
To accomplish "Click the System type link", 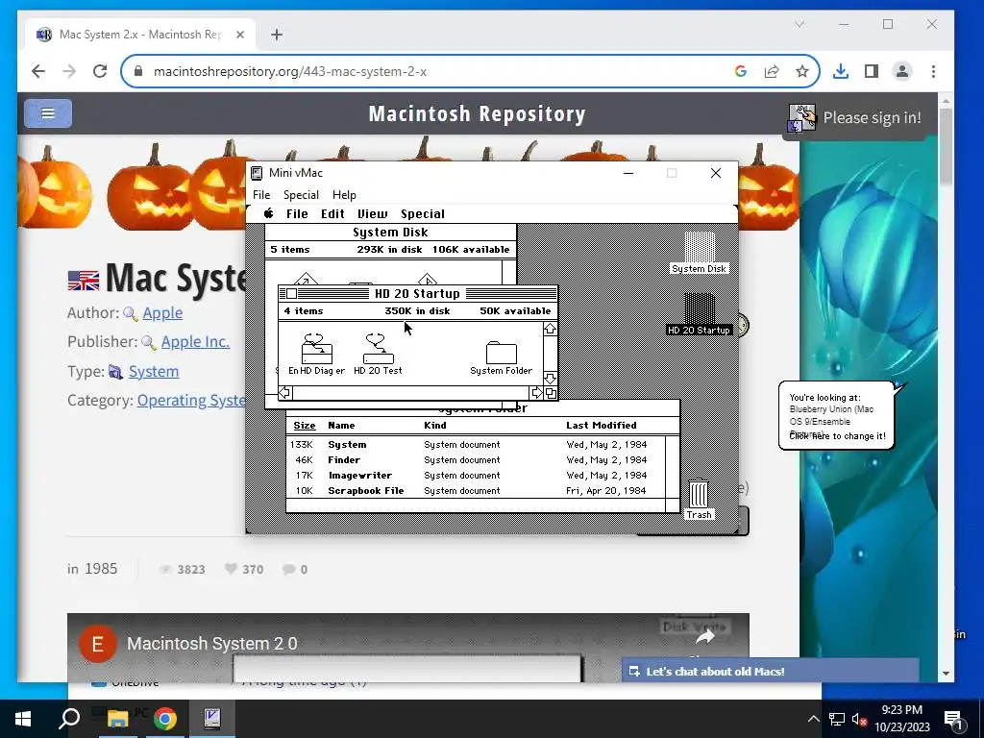I will coord(154,372).
